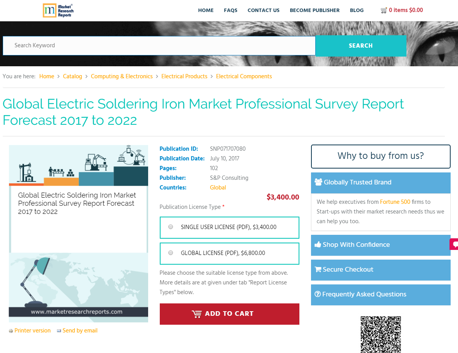Click the shopping cart icon showing 0 items
The width and height of the screenshot is (458, 353).
[384, 10]
